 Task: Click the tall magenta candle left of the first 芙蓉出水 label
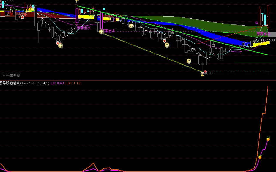click(77, 15)
